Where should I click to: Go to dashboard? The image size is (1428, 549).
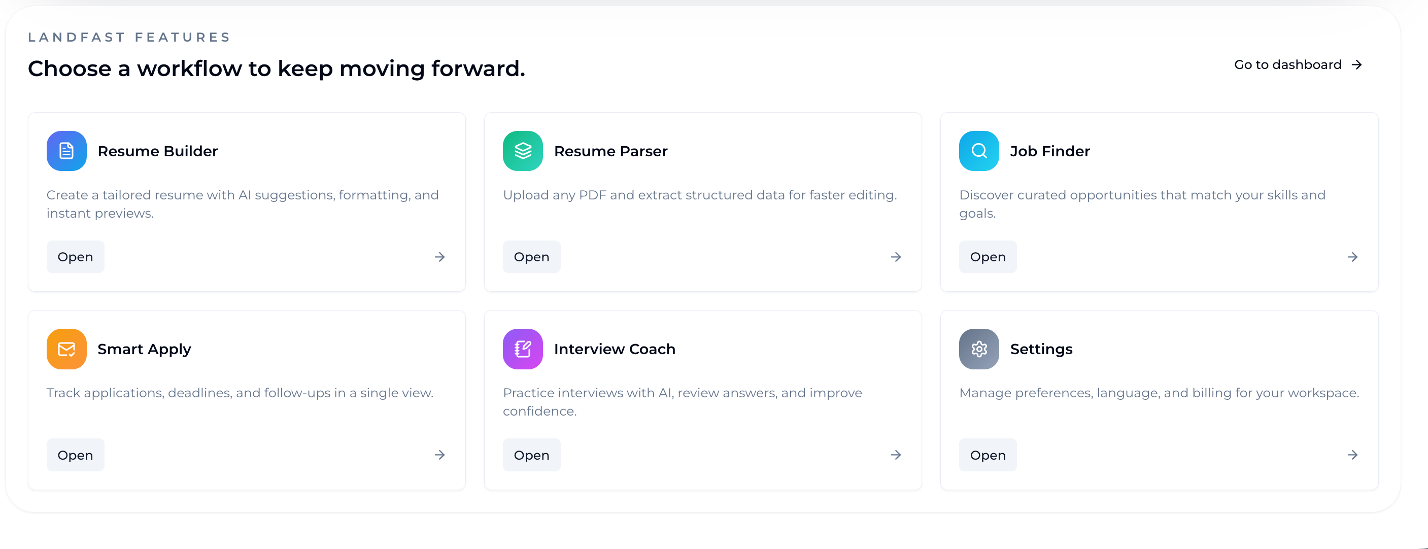click(1287, 64)
